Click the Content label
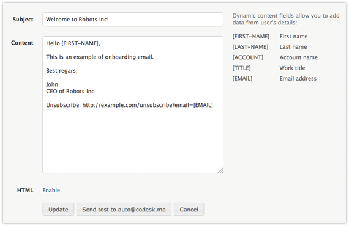The height and width of the screenshot is (226, 349). [x=22, y=43]
